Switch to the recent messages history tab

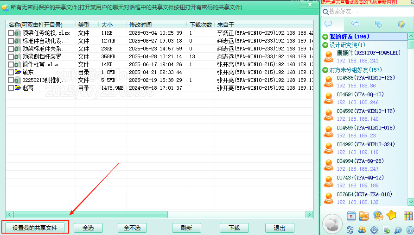(378, 24)
